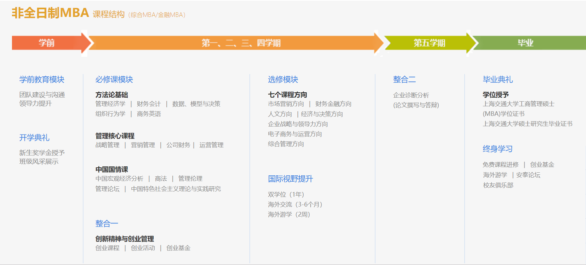This screenshot has height=266, width=586.
Task: Click the 选修模块 heading
Action: 283,80
